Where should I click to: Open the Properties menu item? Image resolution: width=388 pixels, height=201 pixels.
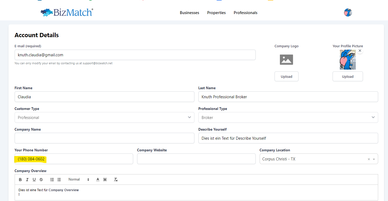216,13
